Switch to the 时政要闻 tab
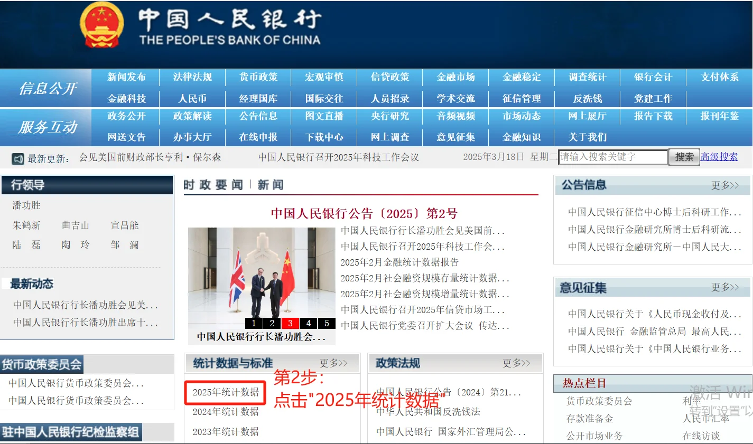This screenshot has width=753, height=444. point(213,185)
